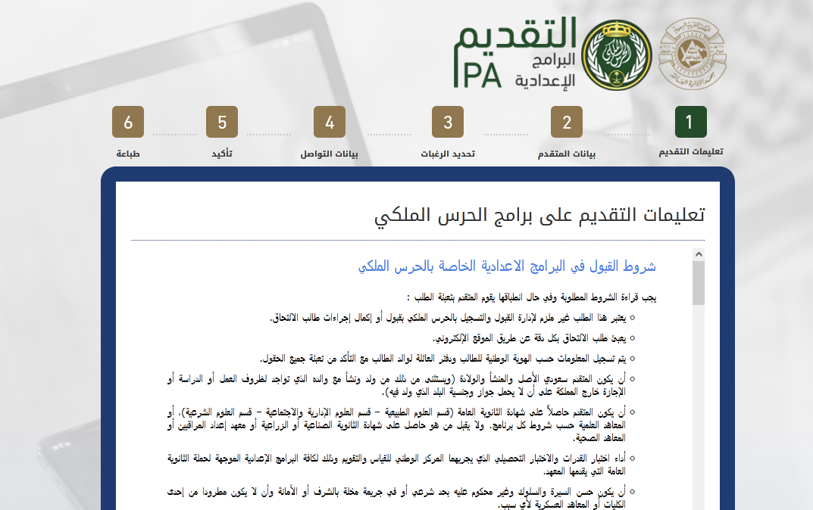Image resolution: width=813 pixels, height=510 pixels.
Task: Click bullet يعبئ طلب الالتحاق بكل دقة
Action: (530, 338)
